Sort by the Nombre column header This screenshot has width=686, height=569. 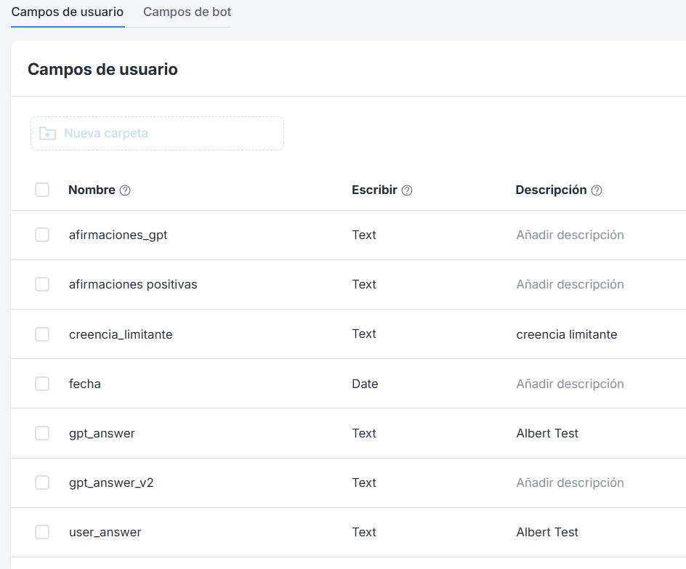[92, 190]
